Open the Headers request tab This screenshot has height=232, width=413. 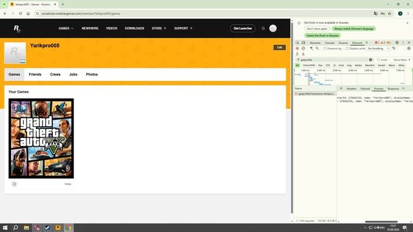(x=351, y=89)
